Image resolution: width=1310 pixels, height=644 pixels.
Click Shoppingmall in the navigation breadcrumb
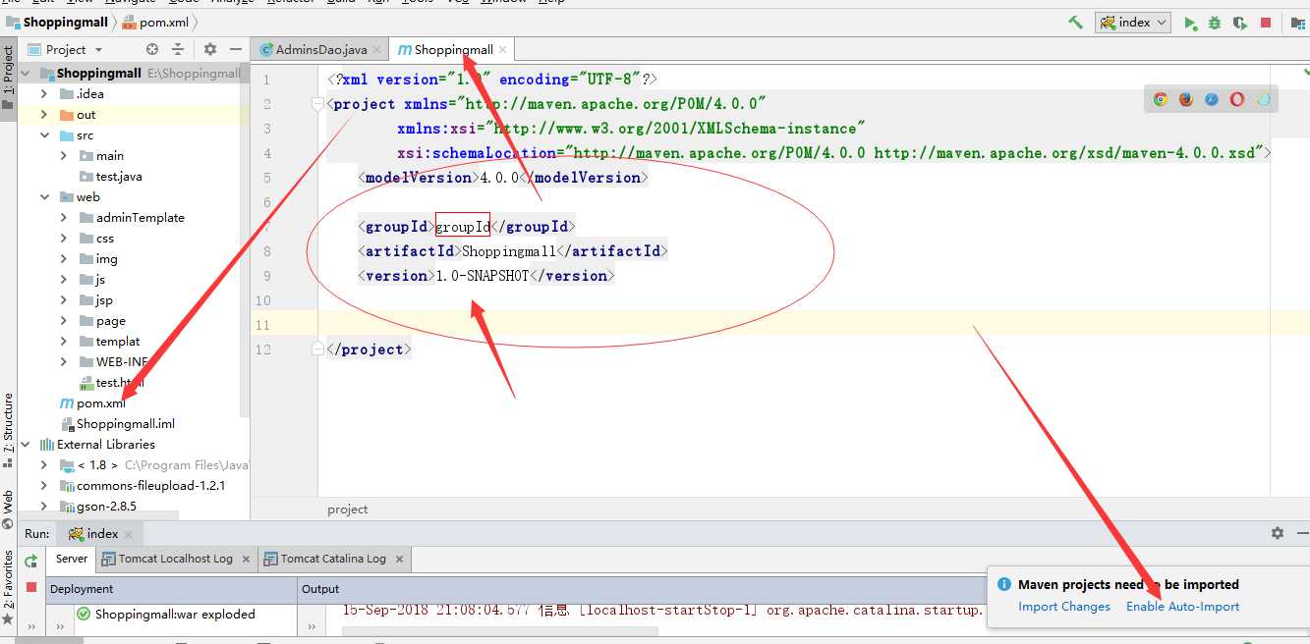coord(58,22)
